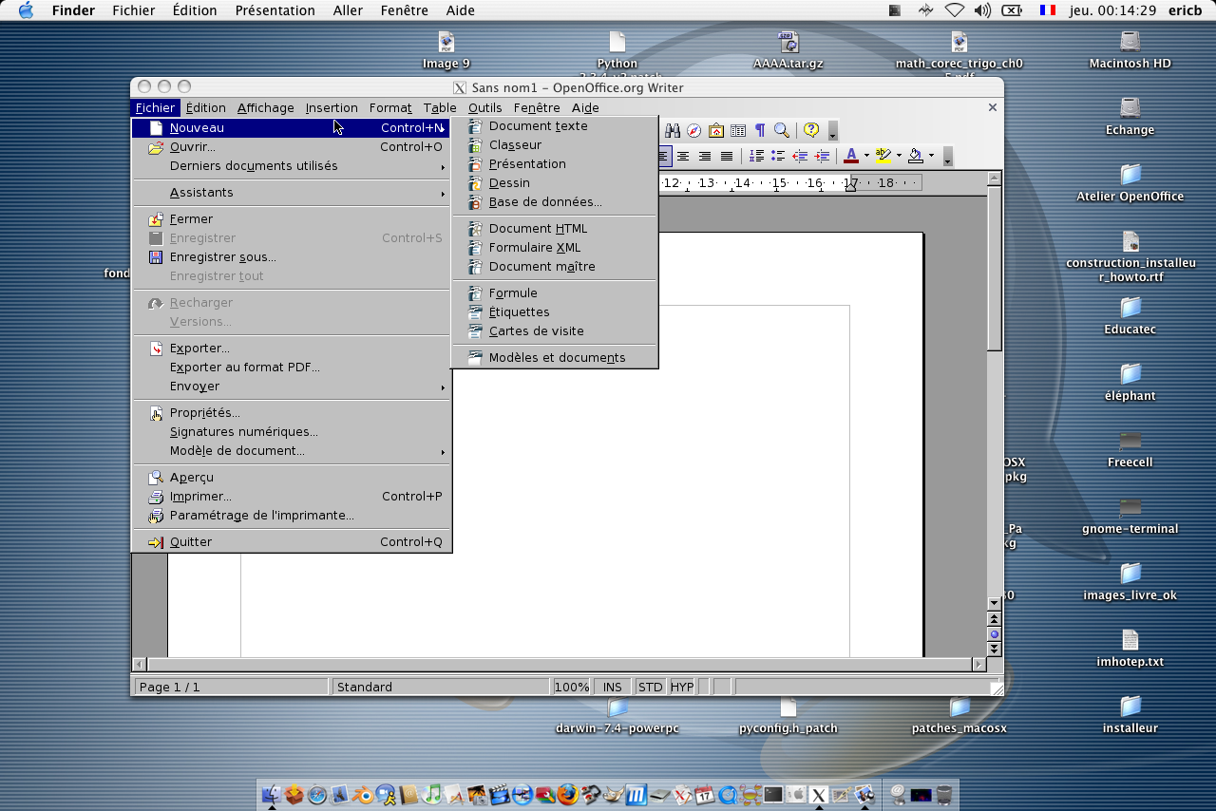The height and width of the screenshot is (811, 1216).
Task: Apply the paragraph background color bucket
Action: click(x=916, y=156)
